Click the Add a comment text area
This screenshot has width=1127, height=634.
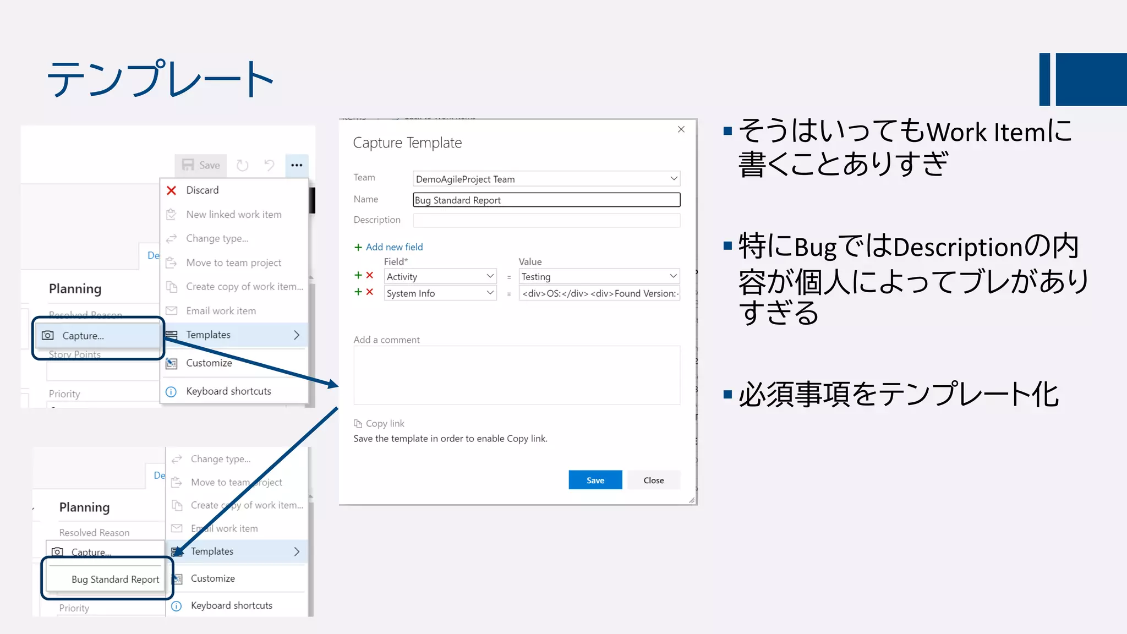click(517, 375)
